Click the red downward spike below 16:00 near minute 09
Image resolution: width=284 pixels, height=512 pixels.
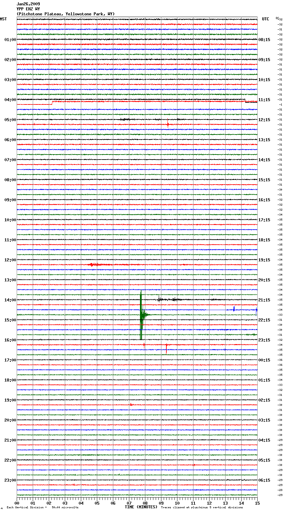pyautogui.click(x=166, y=348)
